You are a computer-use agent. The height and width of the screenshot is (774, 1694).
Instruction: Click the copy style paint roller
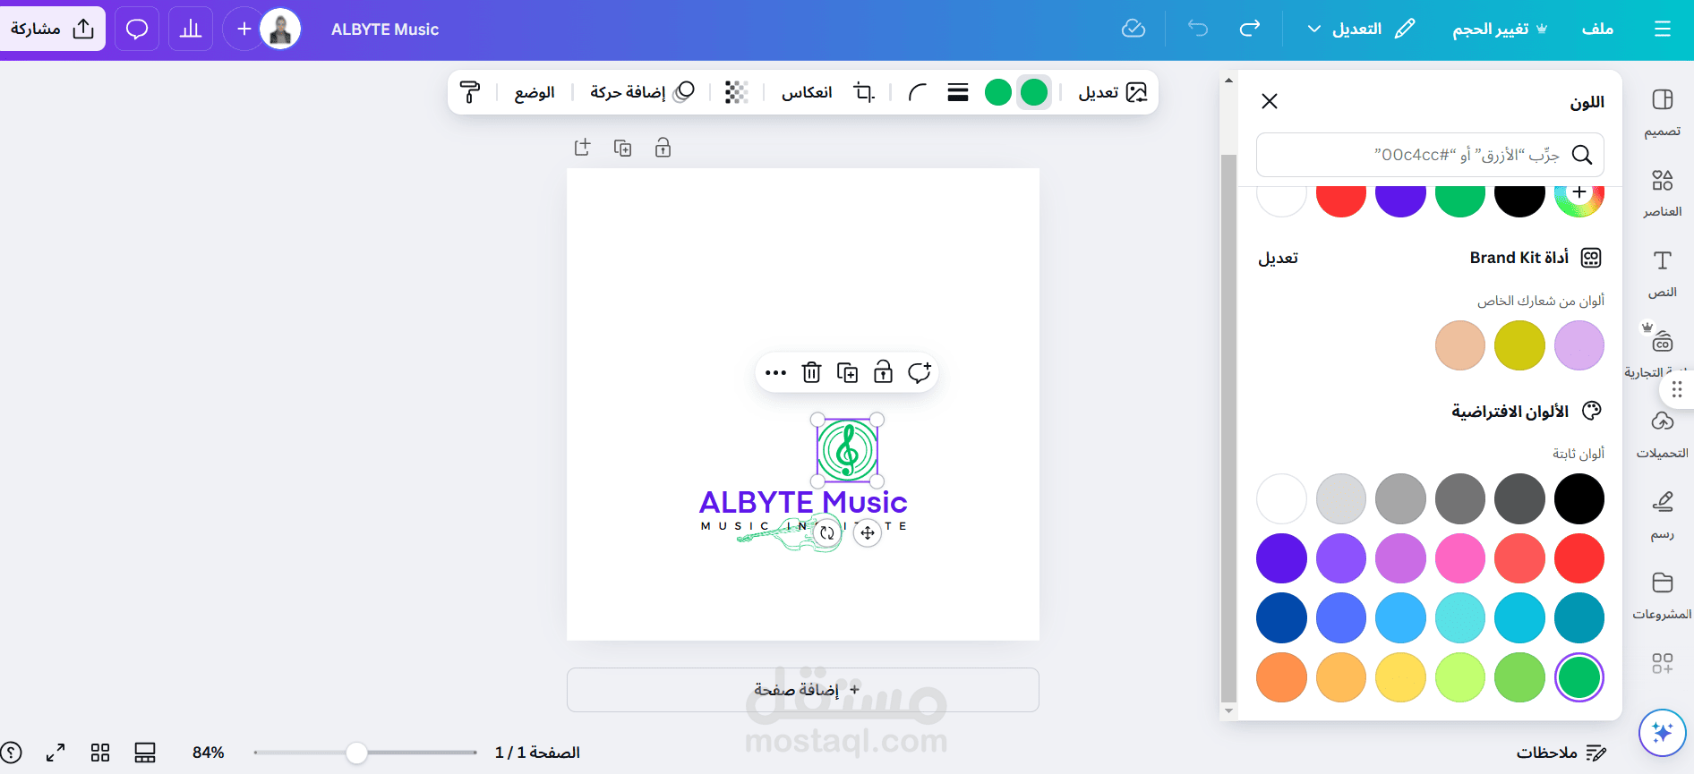(x=470, y=92)
